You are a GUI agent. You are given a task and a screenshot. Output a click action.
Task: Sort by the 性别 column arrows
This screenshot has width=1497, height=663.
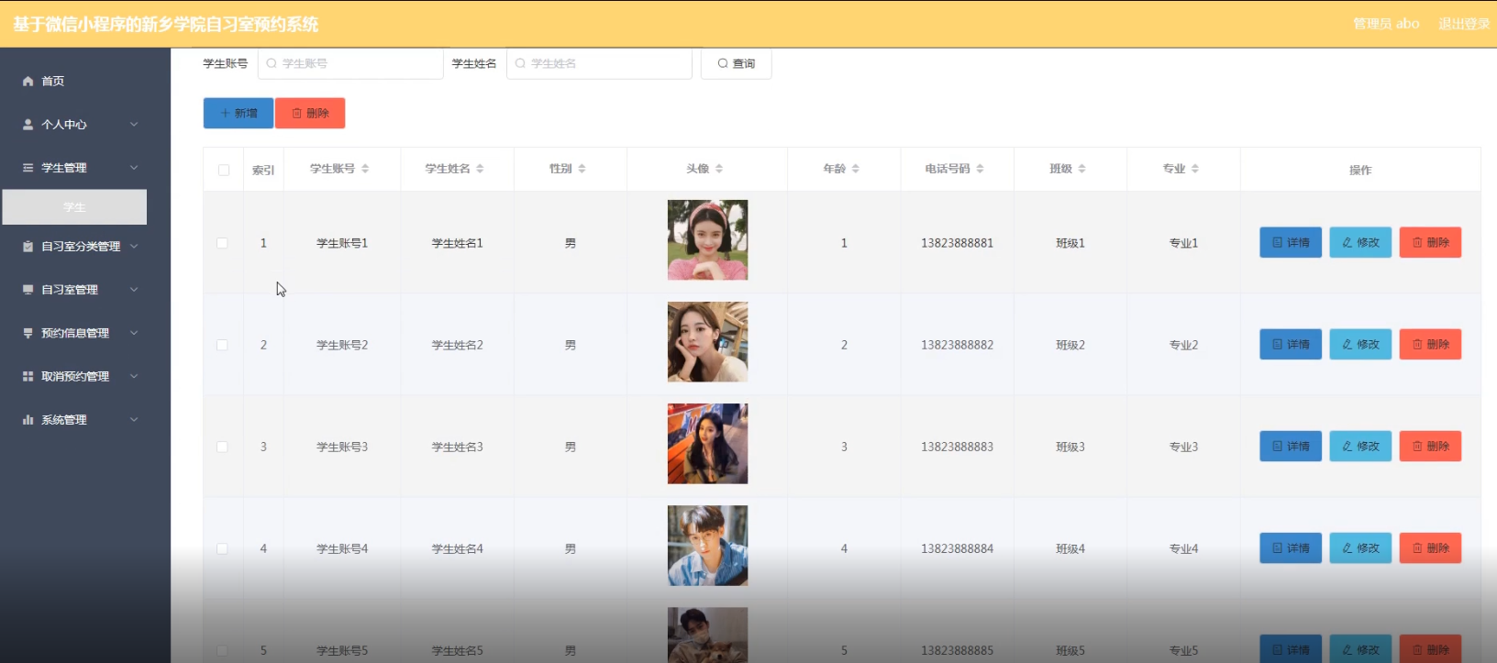coord(582,169)
